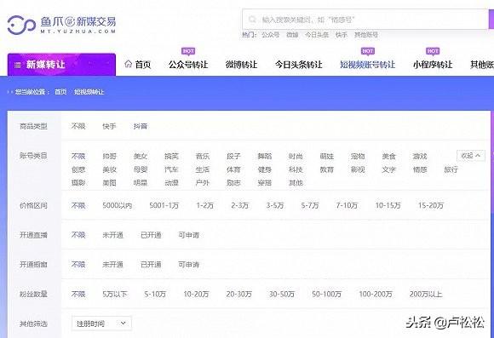Choose the 科技 account category
The image size is (494, 338).
pyautogui.click(x=296, y=169)
